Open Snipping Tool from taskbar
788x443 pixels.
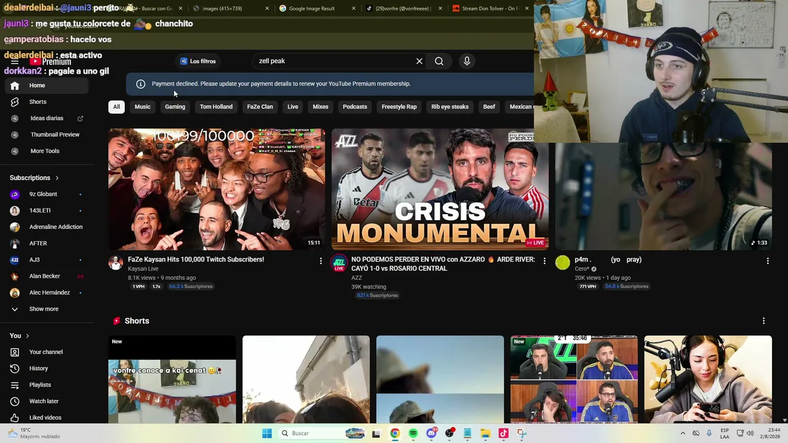[x=521, y=433]
